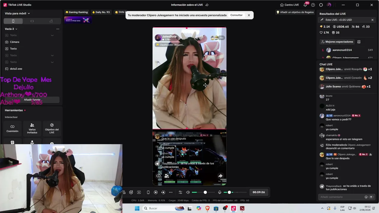
Task: Close the Este LIVE: +0.05 USD banner
Action: 372,20
